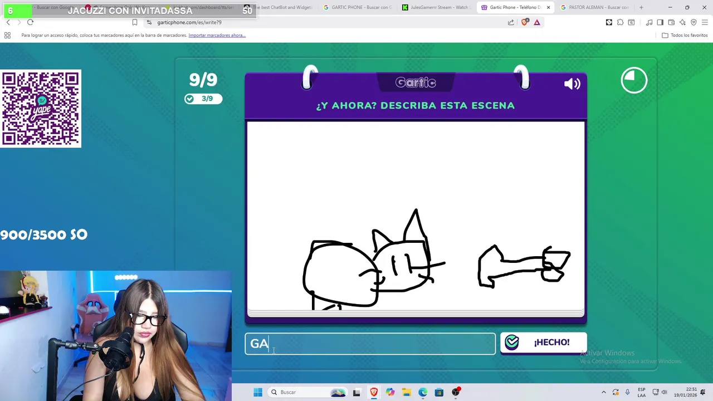
Task: Open Brave browser from the taskbar
Action: click(x=374, y=392)
